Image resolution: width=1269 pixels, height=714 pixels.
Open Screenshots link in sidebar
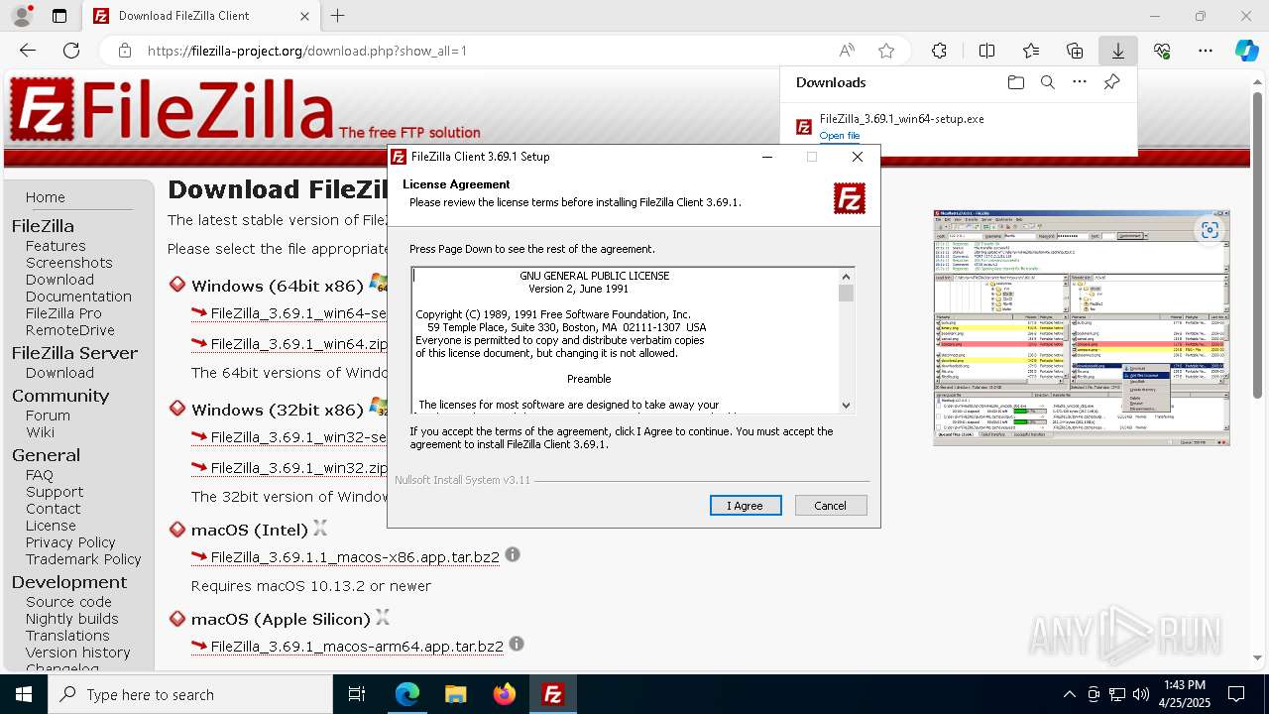[x=69, y=263]
